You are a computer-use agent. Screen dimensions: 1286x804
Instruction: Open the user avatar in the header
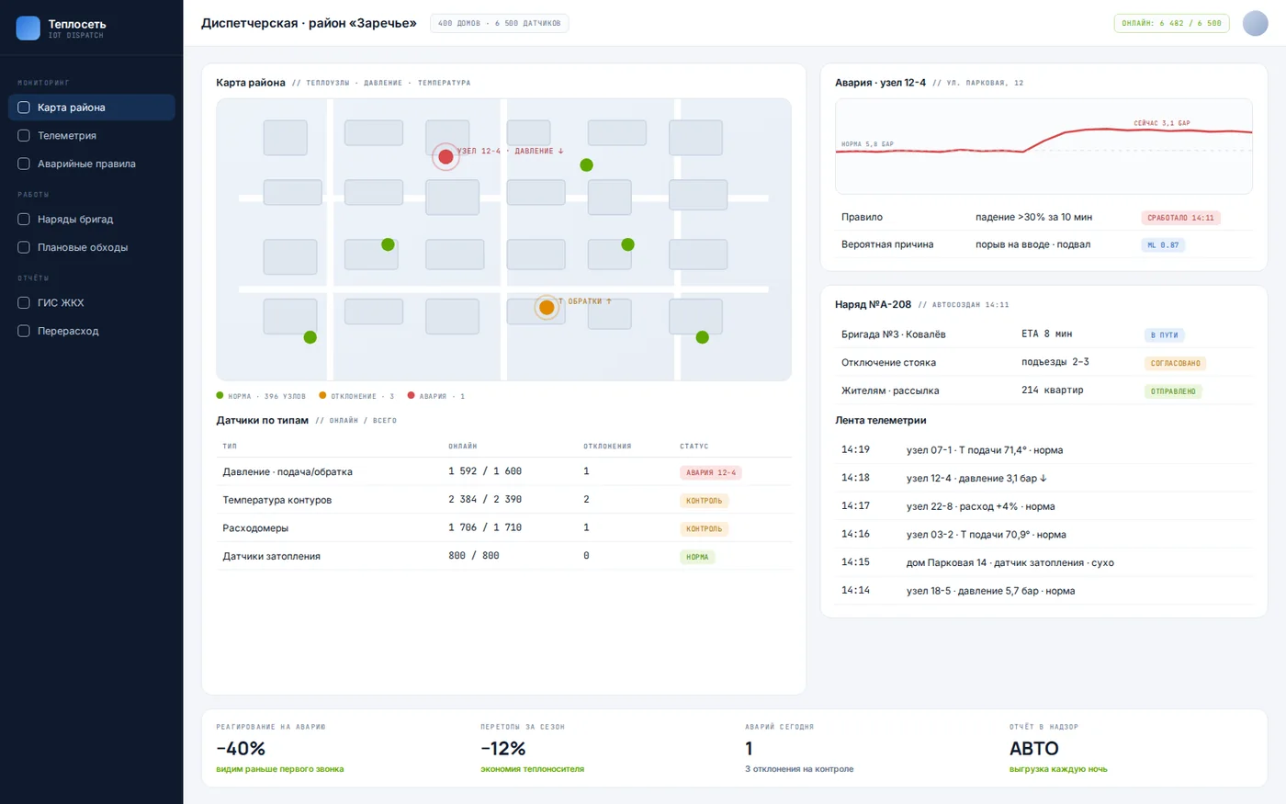1255,23
